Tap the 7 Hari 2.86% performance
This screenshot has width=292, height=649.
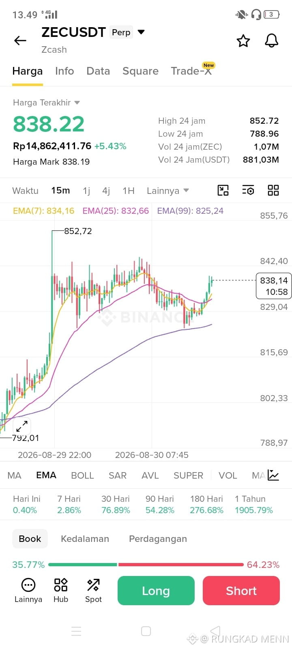coord(69,505)
